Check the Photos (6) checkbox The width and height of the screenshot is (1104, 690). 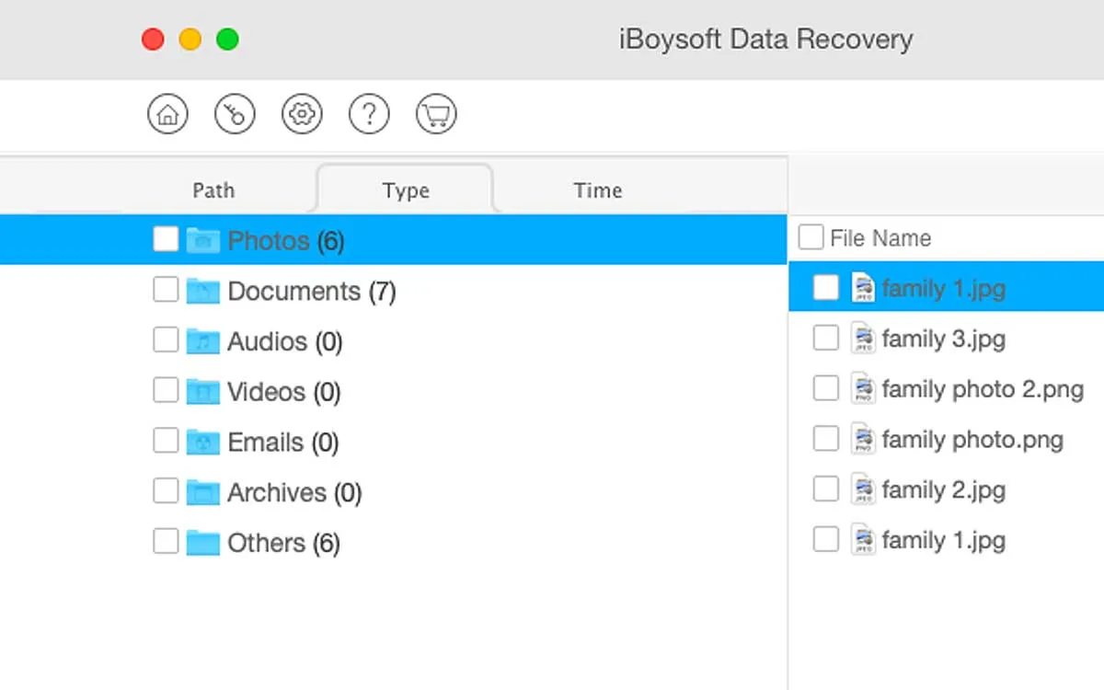click(x=166, y=239)
